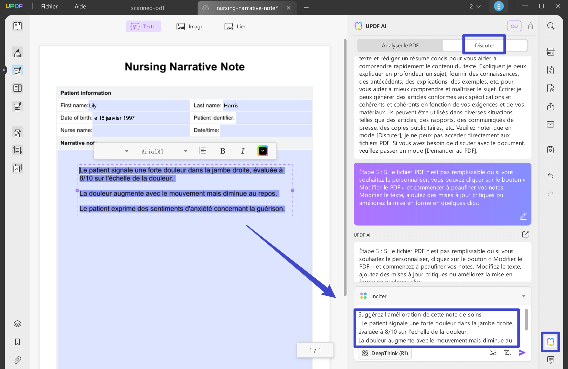Click the Share icon
Viewport: 568px width, 369px height.
click(550, 107)
